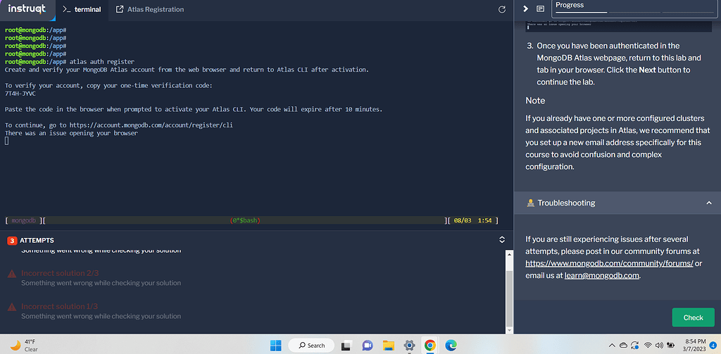721x354 pixels.
Task: Collapse the Troubleshooting section
Action: 708,203
